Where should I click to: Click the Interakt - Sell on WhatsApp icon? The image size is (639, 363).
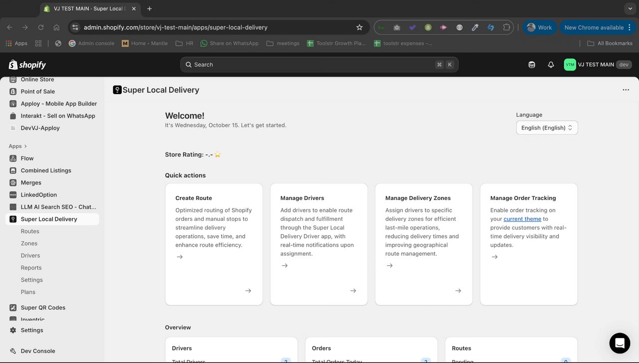pos(13,116)
